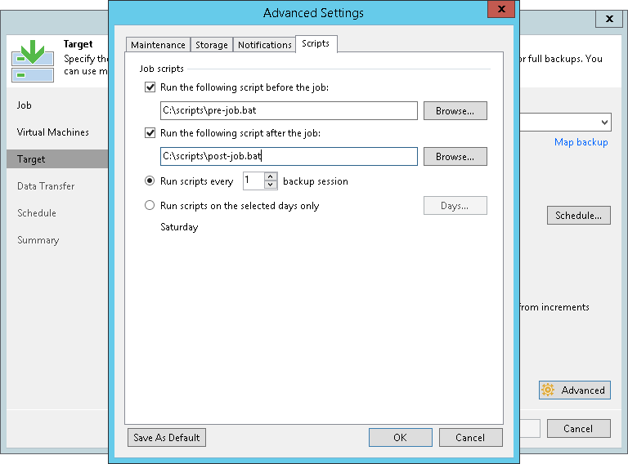Select Target step in wizard sidebar
The height and width of the screenshot is (464, 628).
pyautogui.click(x=57, y=159)
